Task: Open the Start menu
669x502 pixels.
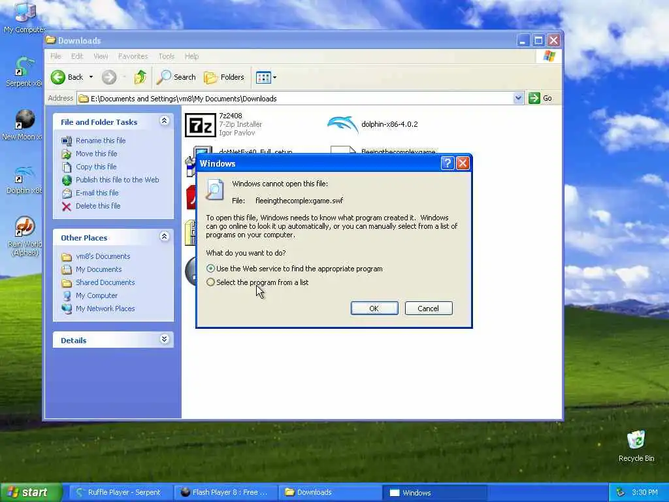Action: [31, 492]
